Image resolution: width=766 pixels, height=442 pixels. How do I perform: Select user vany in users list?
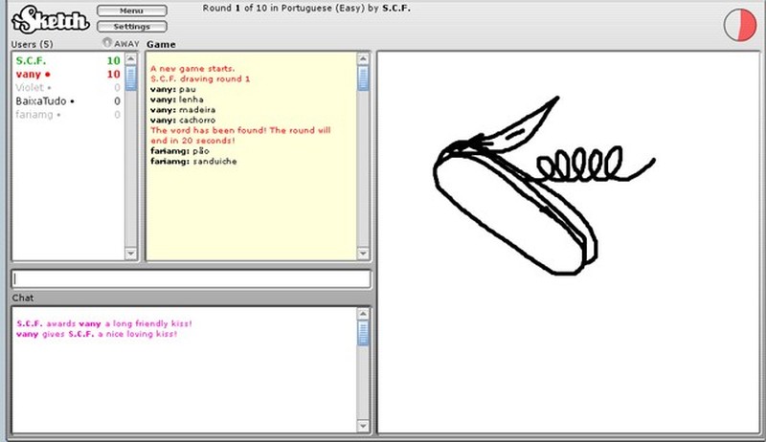tap(33, 75)
